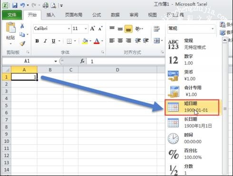Open the number format 常规 dropdown

coord(213,29)
